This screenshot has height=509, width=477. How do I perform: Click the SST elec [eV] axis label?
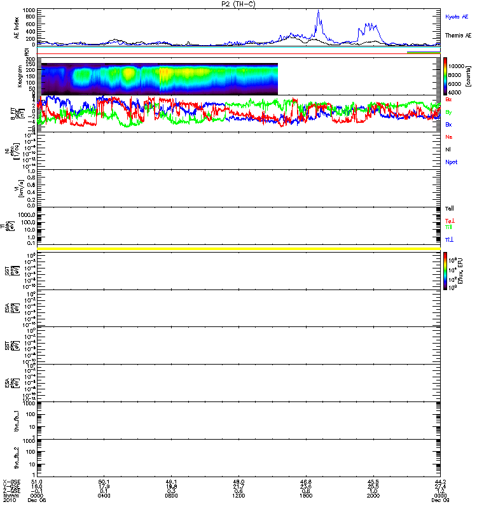tap(12, 345)
